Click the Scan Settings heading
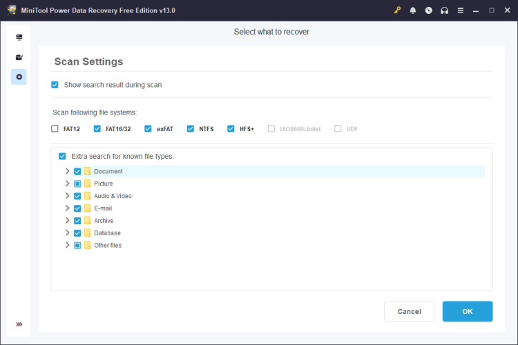The height and width of the screenshot is (345, 518). coord(88,61)
